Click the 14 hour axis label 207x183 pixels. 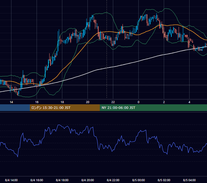11,102
